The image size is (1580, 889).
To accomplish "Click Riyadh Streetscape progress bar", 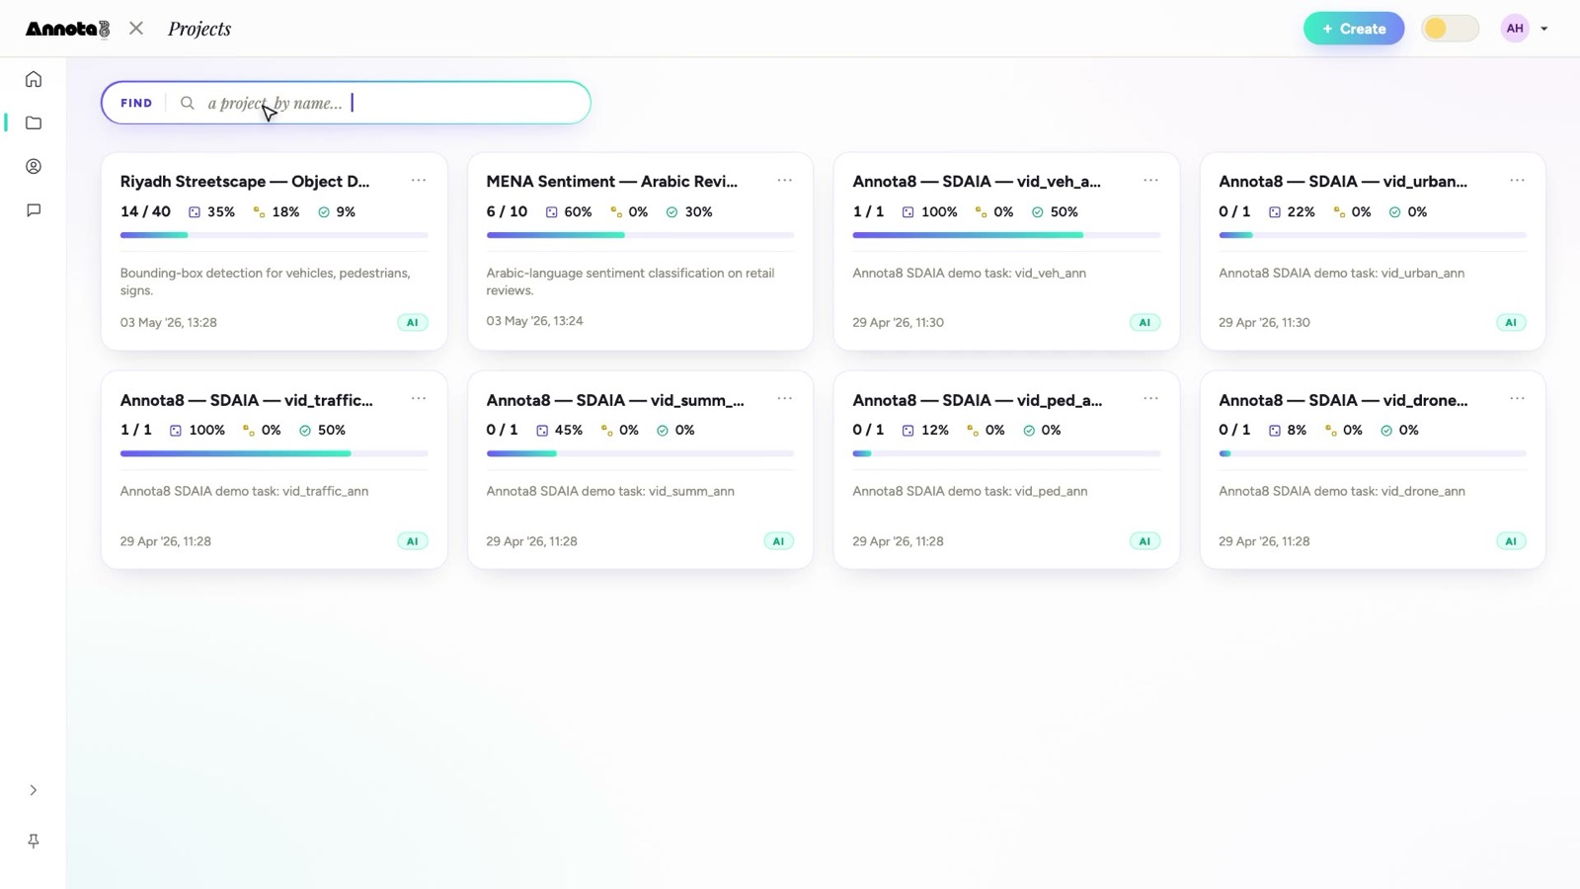I will 275,235.
